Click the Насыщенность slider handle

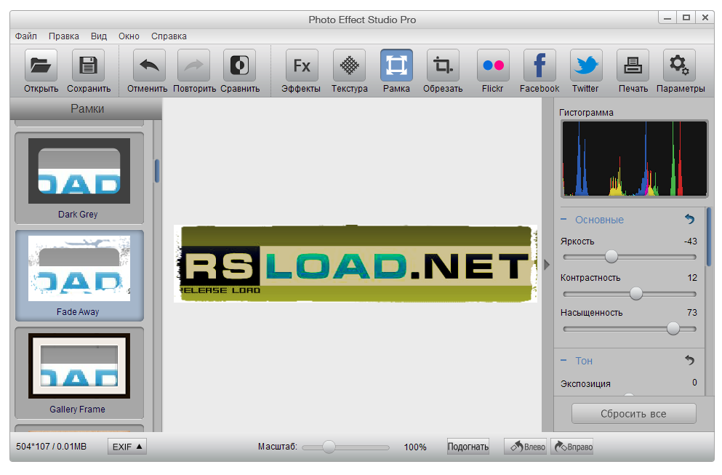coord(673,329)
